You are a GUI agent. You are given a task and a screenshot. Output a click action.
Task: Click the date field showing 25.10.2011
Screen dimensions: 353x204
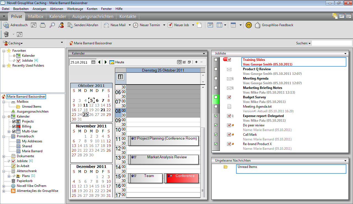80,62
